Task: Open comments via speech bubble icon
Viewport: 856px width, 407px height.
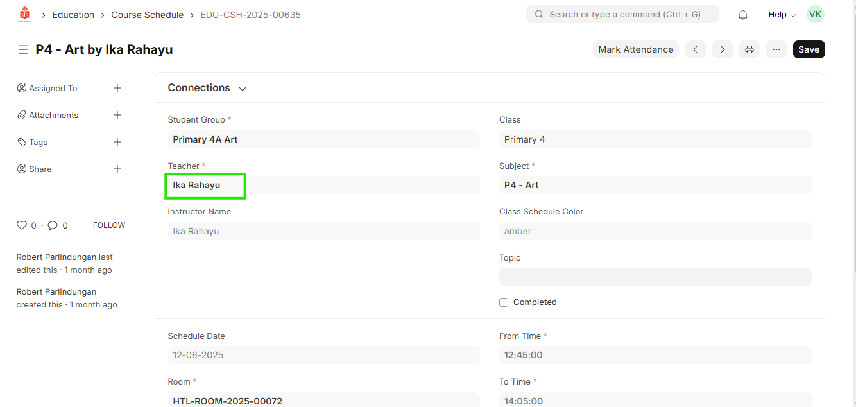Action: (53, 225)
